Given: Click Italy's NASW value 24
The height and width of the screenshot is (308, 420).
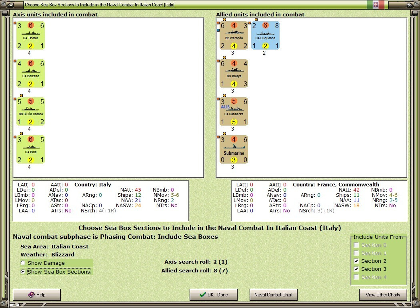Looking at the screenshot, I should pos(138,206).
